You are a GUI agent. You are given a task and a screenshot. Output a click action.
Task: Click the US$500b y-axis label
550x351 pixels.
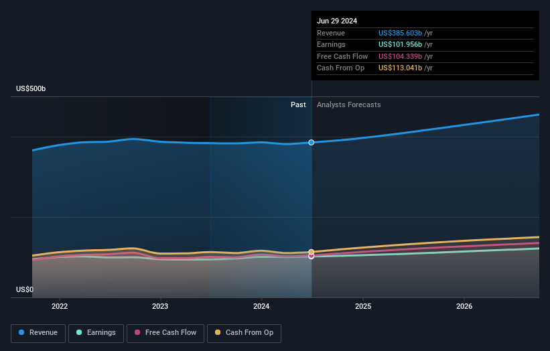pyautogui.click(x=31, y=88)
